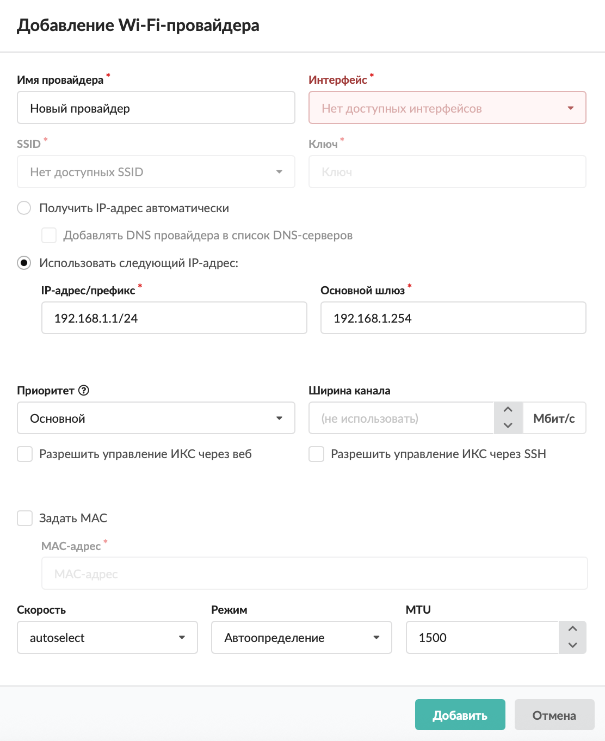This screenshot has height=741, width=605.
Task: Click the Основной шлюз input field
Action: click(453, 318)
